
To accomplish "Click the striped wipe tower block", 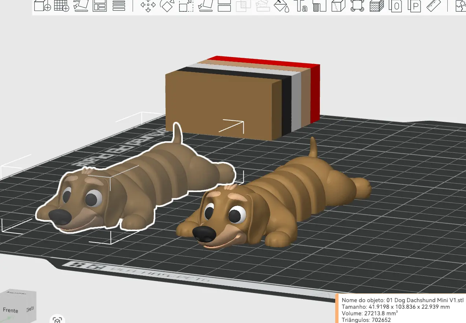I will 242,99.
